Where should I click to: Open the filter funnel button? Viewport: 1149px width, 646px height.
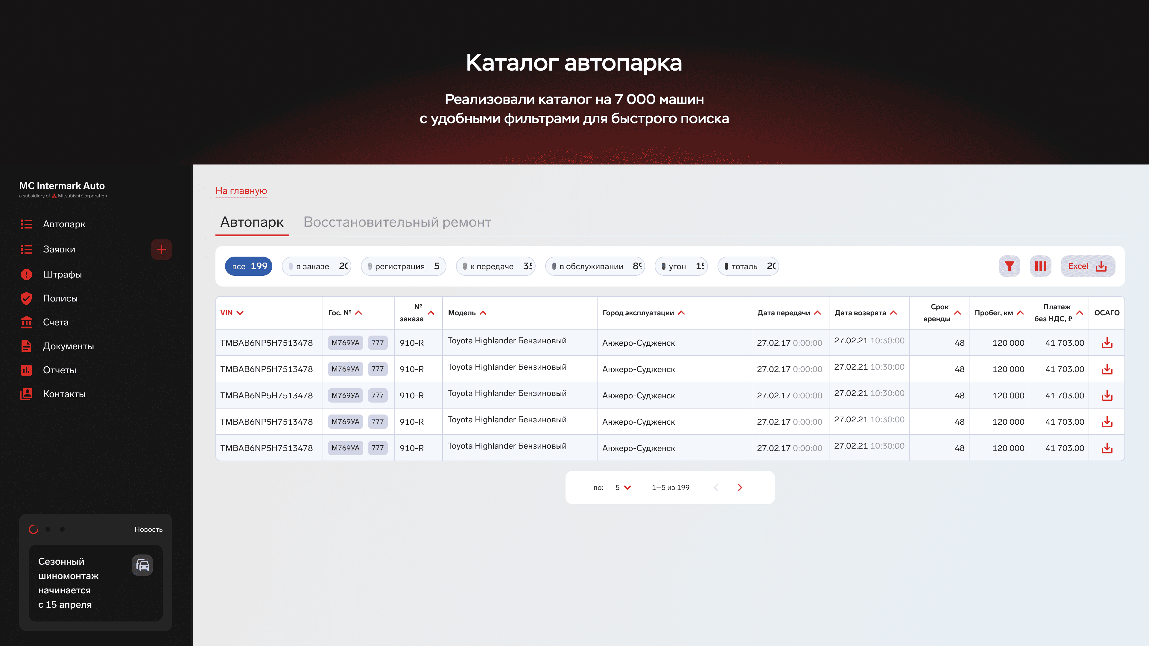pos(1009,266)
